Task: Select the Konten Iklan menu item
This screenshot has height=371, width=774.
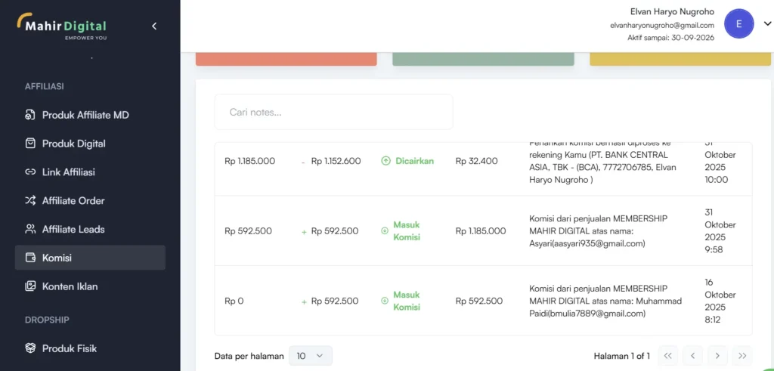Action: (x=70, y=286)
